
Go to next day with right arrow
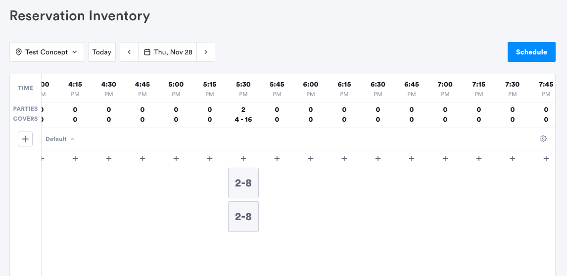[x=206, y=52]
